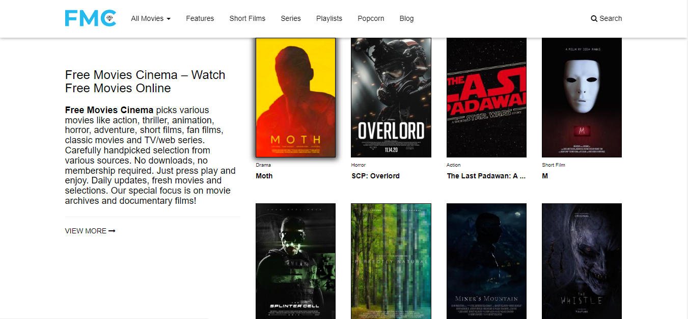Open The Last Padawan poster
This screenshot has height=319, width=688.
click(x=486, y=97)
